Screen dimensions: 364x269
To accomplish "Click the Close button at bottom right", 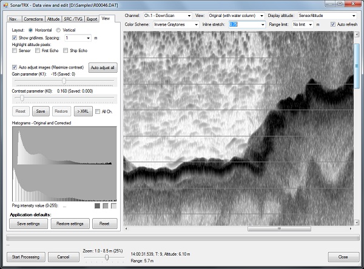I will tap(343, 257).
